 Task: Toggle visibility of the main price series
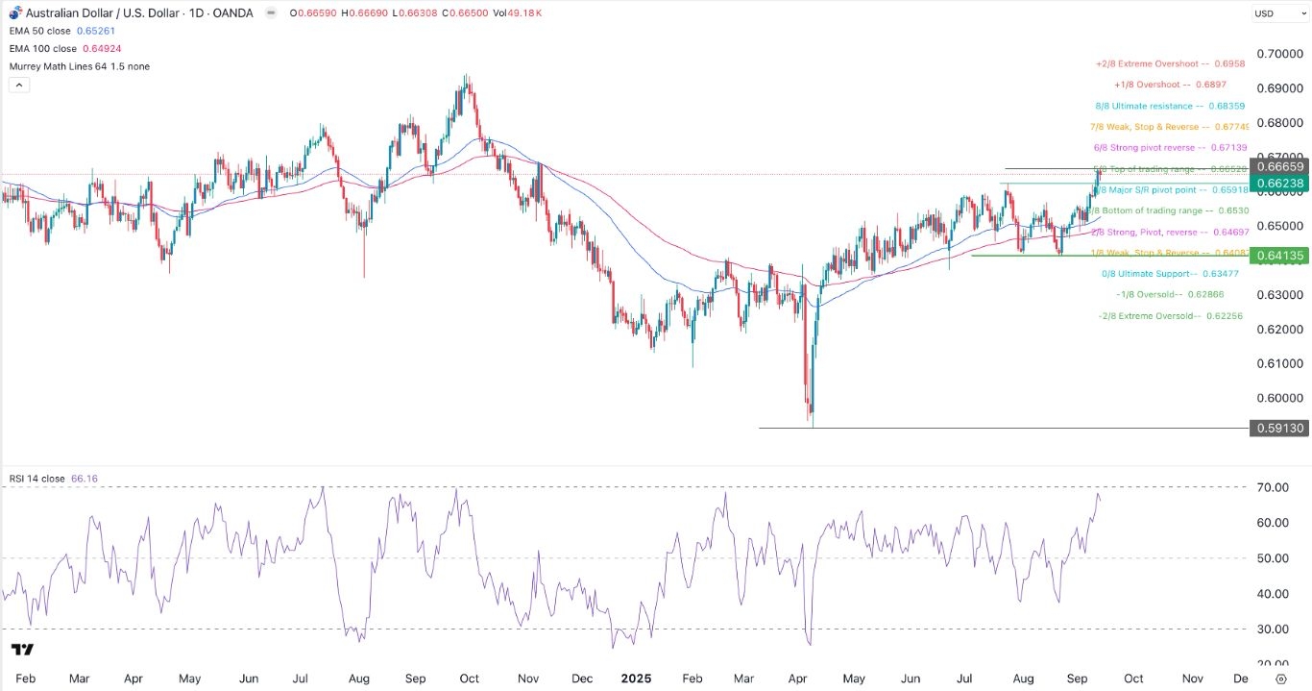pyautogui.click(x=270, y=14)
